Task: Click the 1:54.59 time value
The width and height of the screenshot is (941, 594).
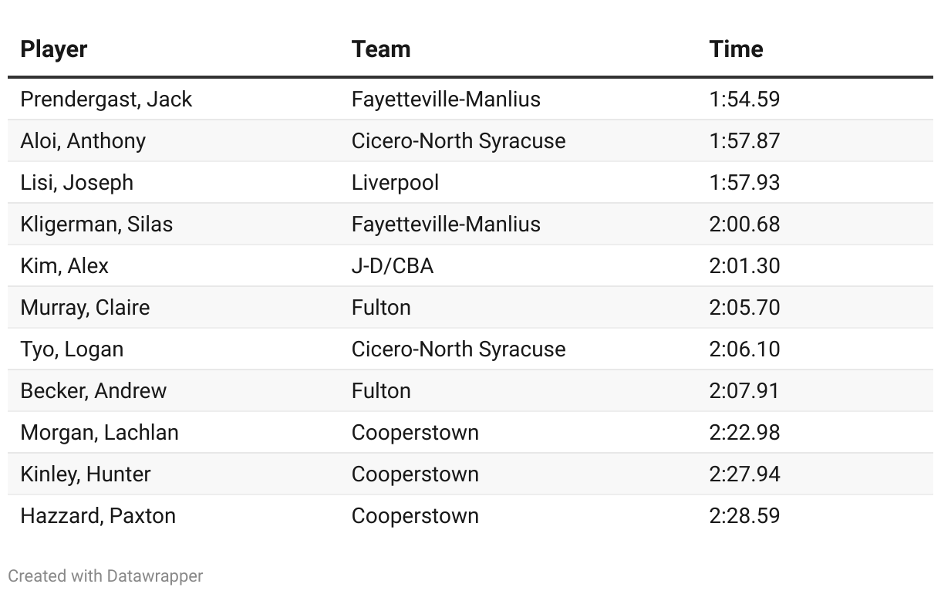Action: pyautogui.click(x=744, y=100)
